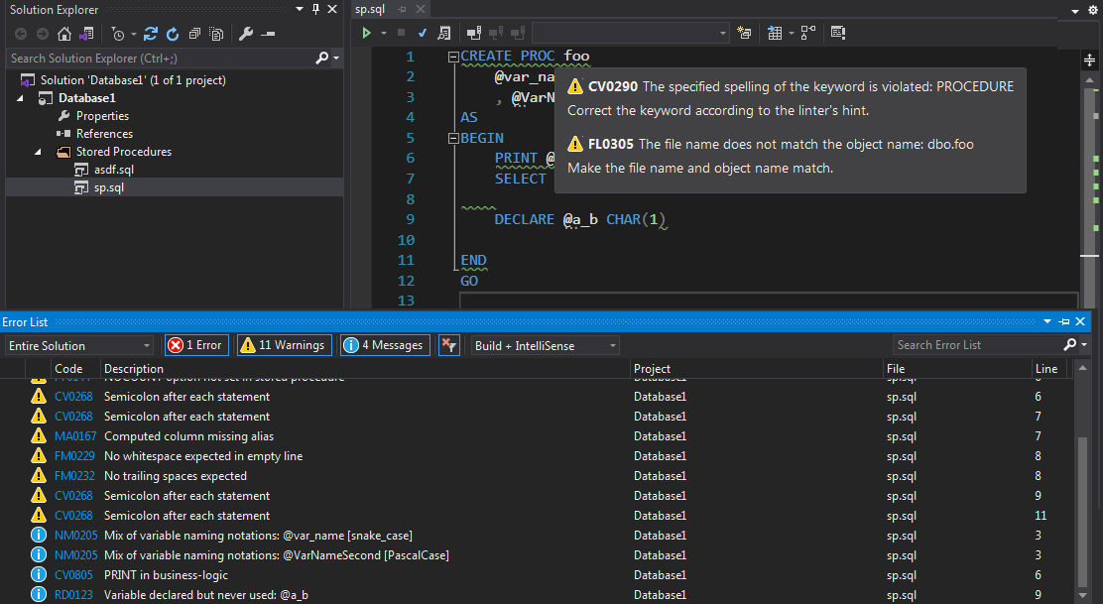Open the Entire Solution scope dropdown
This screenshot has width=1103, height=604.
click(79, 345)
